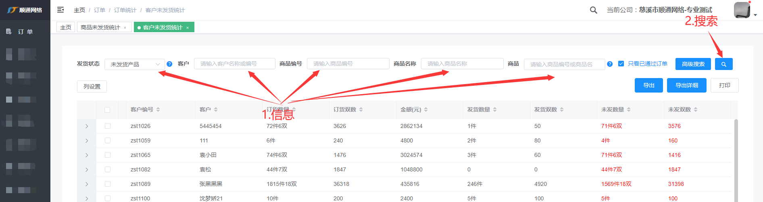This screenshot has width=763, height=202.
Task: Open 高级搜索 advanced search
Action: [x=693, y=64]
